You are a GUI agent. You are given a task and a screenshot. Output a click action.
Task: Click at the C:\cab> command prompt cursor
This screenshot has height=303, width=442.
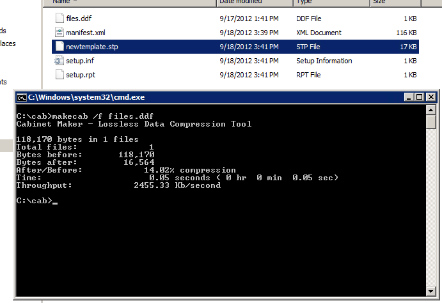(55, 201)
